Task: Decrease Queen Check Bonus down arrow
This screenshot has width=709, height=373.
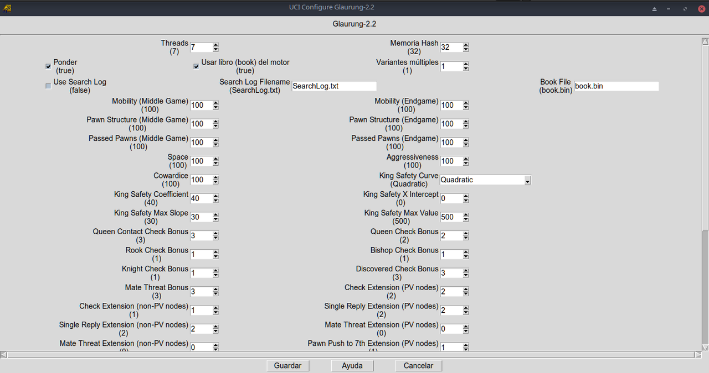Action: (466, 239)
